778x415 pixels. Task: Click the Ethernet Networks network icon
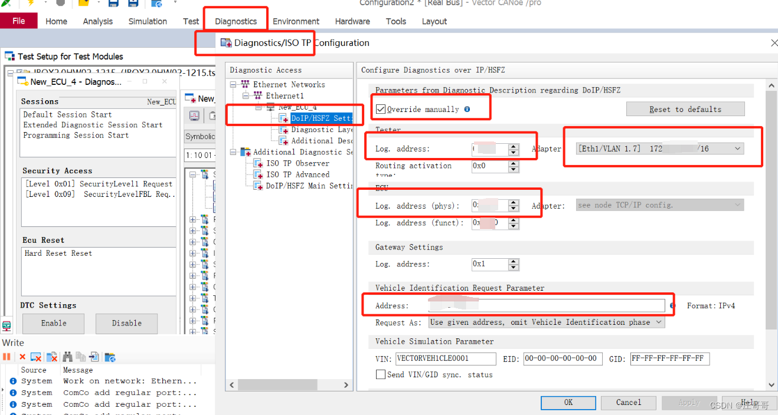[x=246, y=84]
